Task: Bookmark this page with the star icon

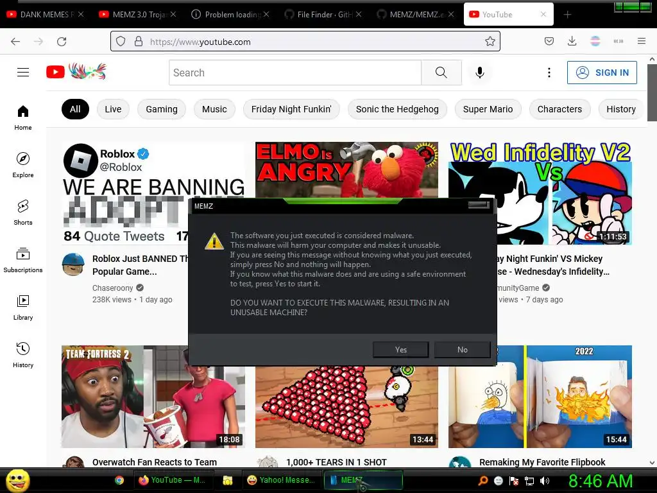Action: click(x=490, y=41)
